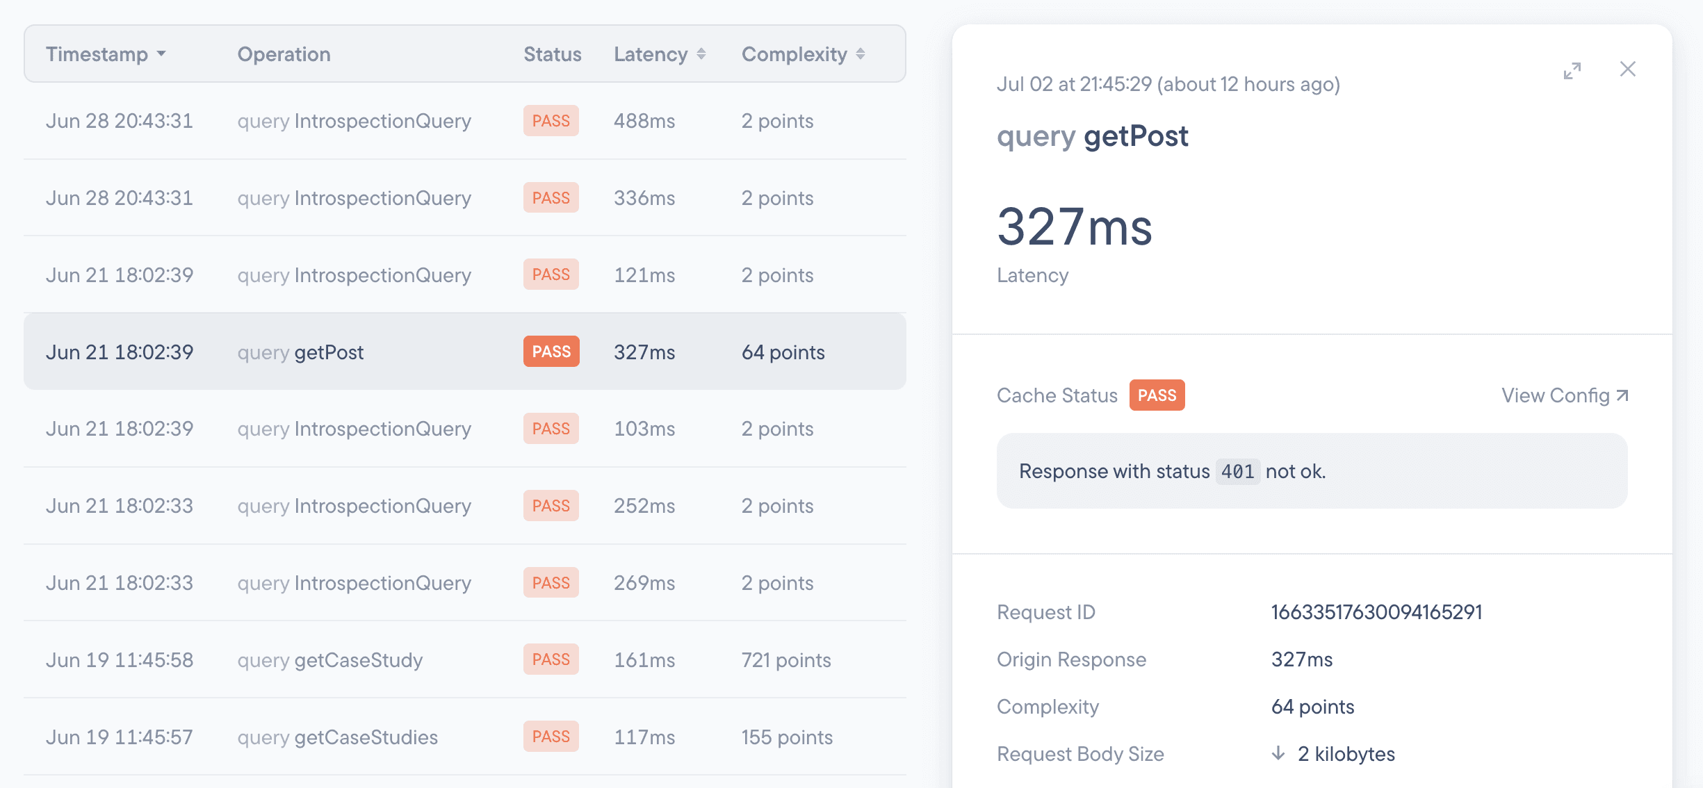1703x788 pixels.
Task: Click the PASS cache status badge
Action: [1157, 395]
